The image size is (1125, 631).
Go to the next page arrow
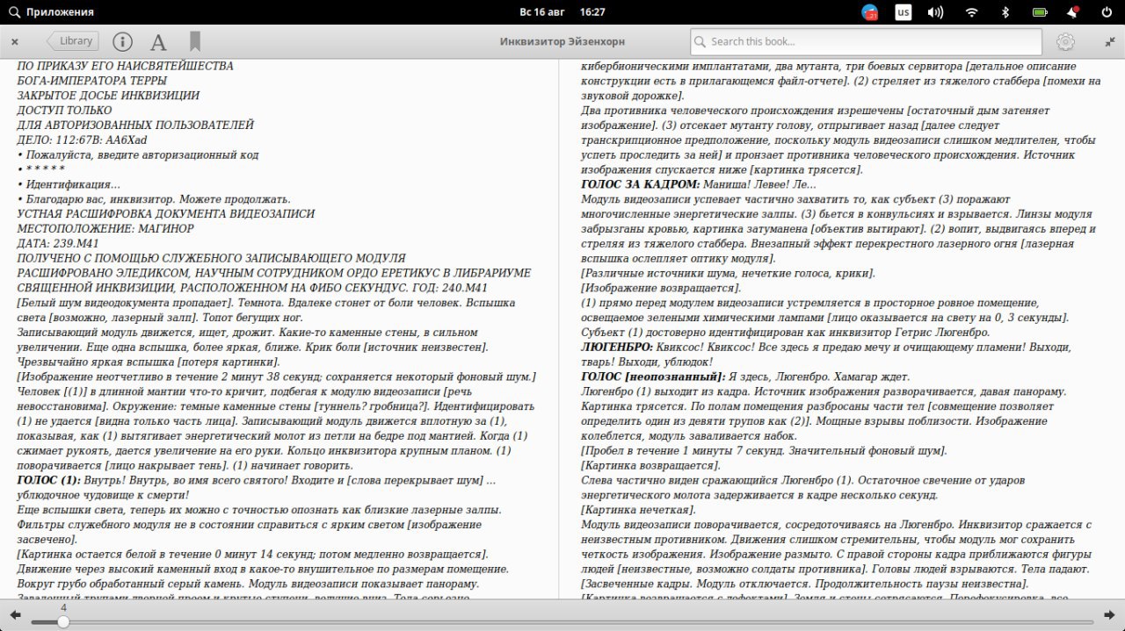pos(1109,614)
